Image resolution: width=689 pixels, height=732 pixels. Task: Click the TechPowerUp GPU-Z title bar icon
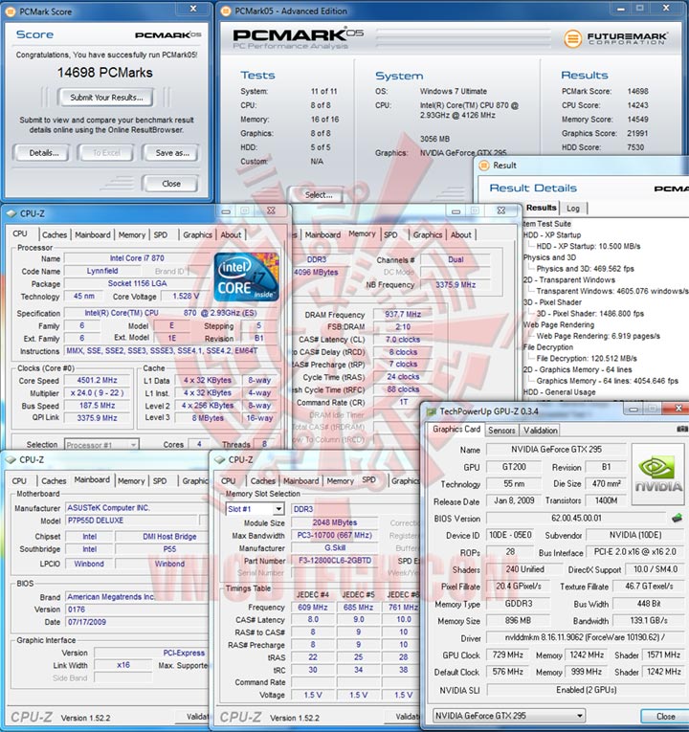coord(432,411)
